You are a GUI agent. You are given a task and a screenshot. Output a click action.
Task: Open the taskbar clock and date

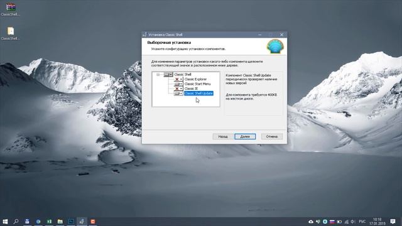pyautogui.click(x=378, y=222)
